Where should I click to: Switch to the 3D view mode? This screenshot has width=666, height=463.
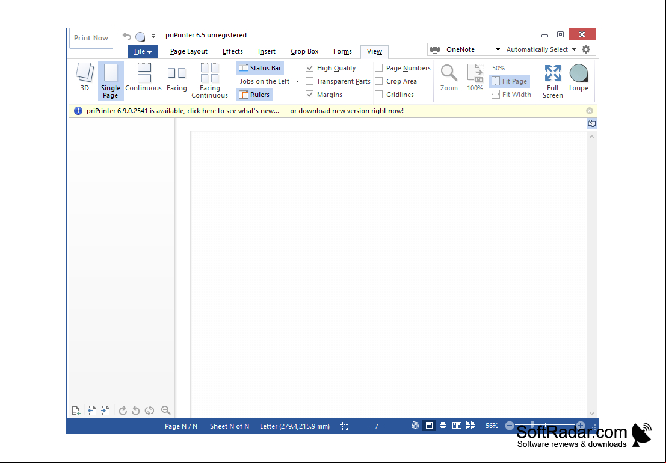pyautogui.click(x=84, y=78)
